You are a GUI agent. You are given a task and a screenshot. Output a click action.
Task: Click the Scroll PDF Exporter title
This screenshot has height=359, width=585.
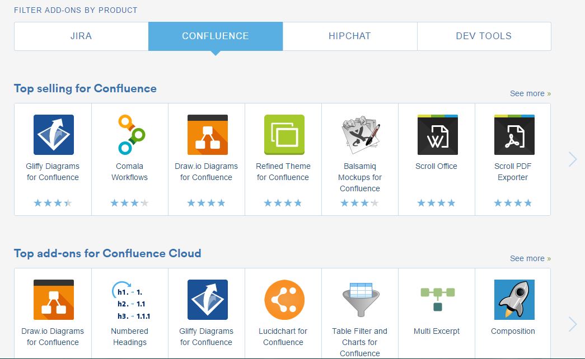(x=513, y=172)
